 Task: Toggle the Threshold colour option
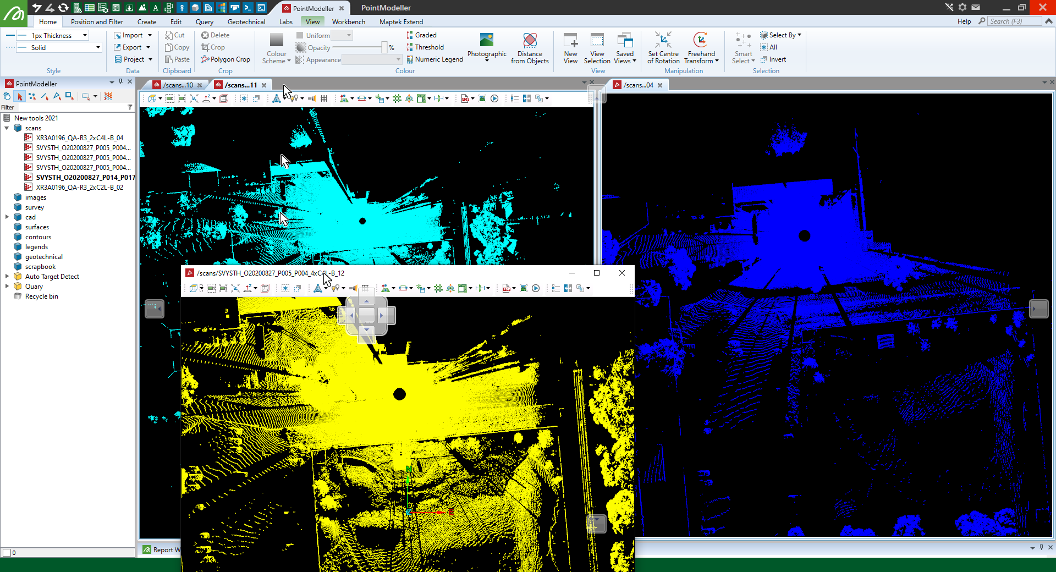click(425, 47)
